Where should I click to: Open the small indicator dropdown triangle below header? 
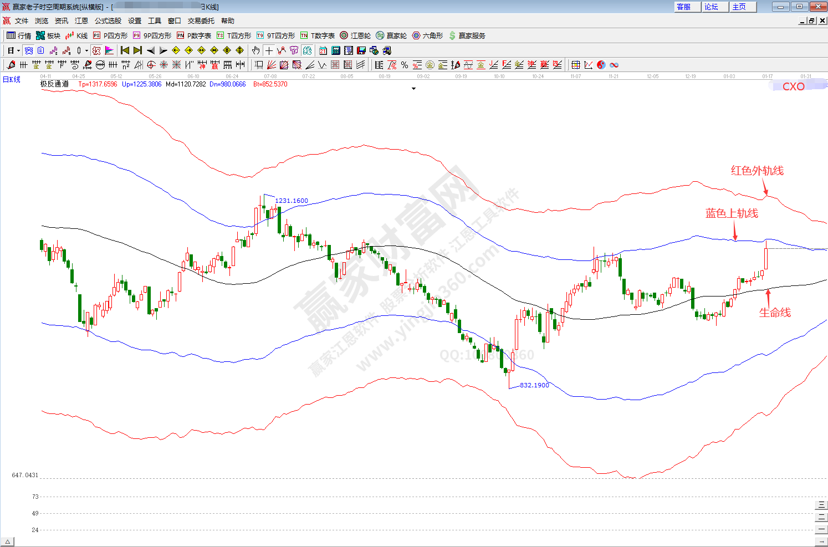coord(413,89)
